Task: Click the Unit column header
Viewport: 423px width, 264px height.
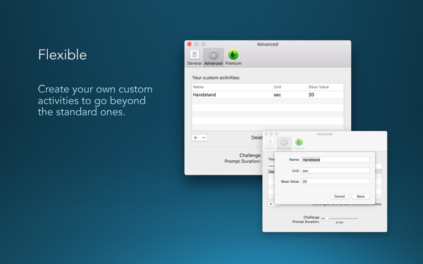Action: pos(289,87)
